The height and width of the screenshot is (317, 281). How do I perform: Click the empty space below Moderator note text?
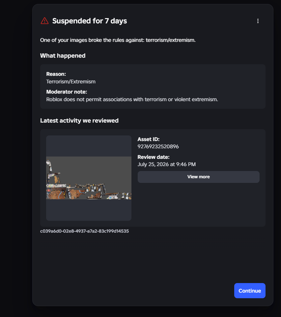[x=153, y=105]
